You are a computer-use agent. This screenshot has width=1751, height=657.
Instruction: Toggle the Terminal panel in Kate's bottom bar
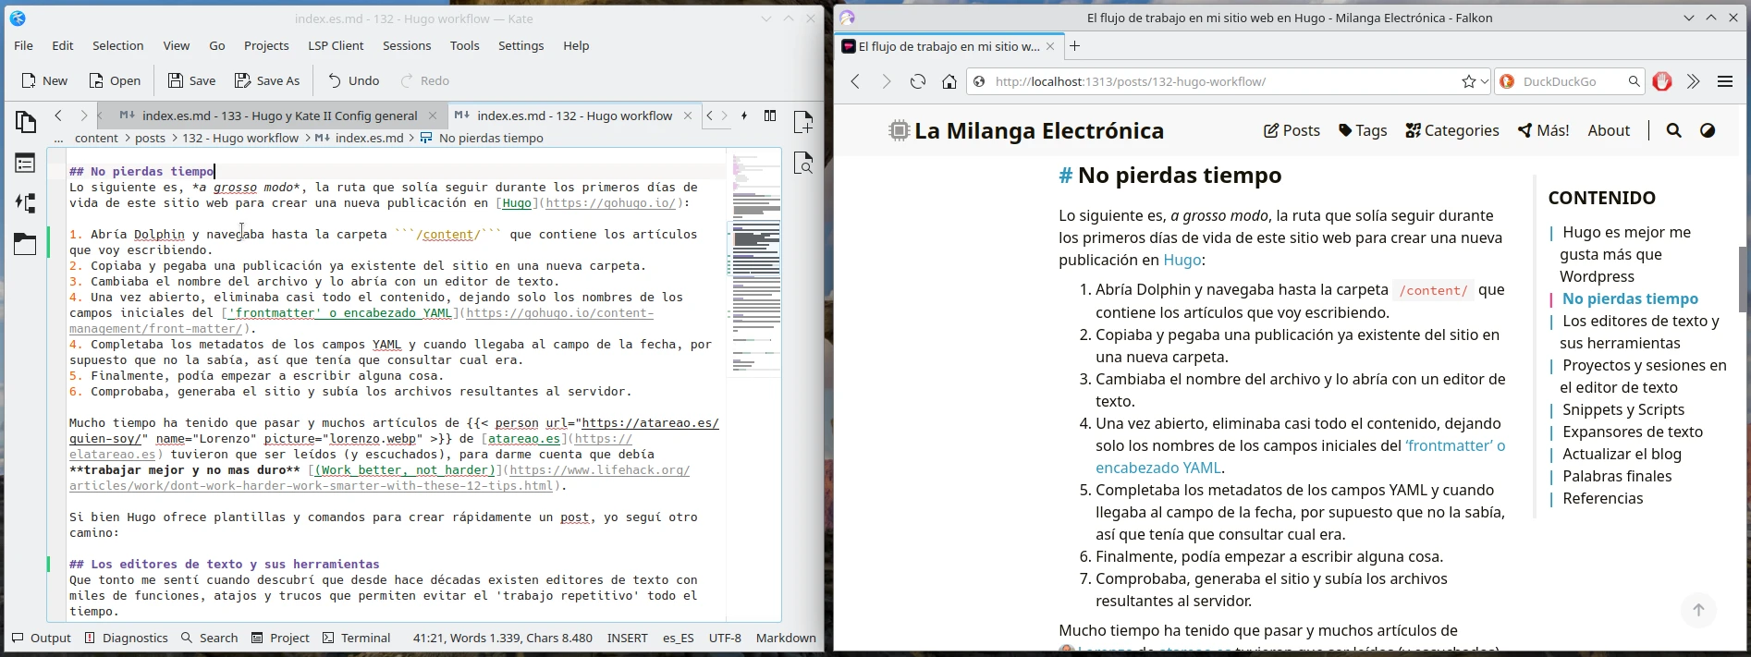pos(357,638)
